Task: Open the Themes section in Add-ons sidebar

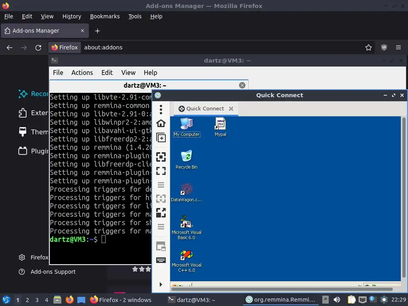Action: pos(33,132)
